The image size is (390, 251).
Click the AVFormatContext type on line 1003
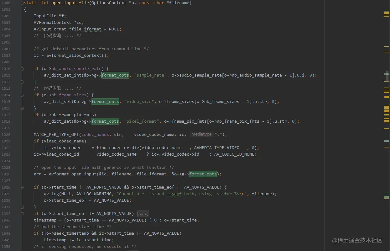[x=53, y=23]
